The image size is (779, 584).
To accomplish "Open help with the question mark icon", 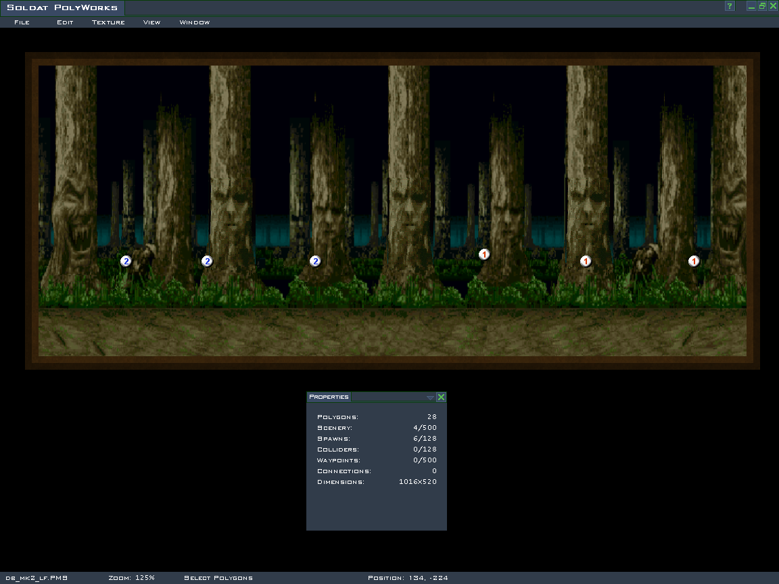I will tap(730, 6).
